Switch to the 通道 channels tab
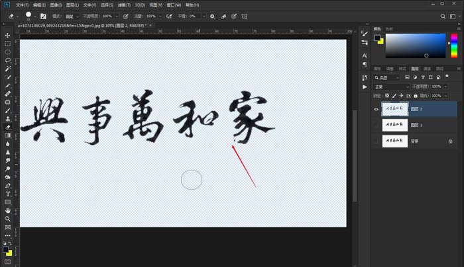The width and height of the screenshot is (464, 267). (x=427, y=69)
